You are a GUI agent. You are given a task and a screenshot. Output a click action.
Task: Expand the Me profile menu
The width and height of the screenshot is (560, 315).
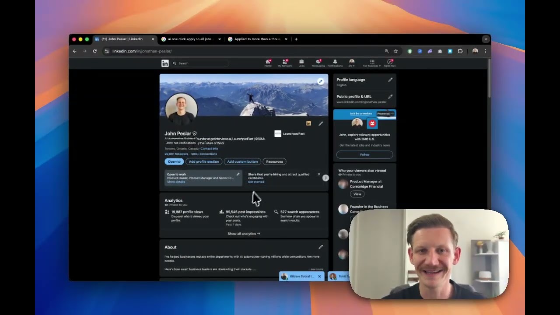tap(351, 63)
